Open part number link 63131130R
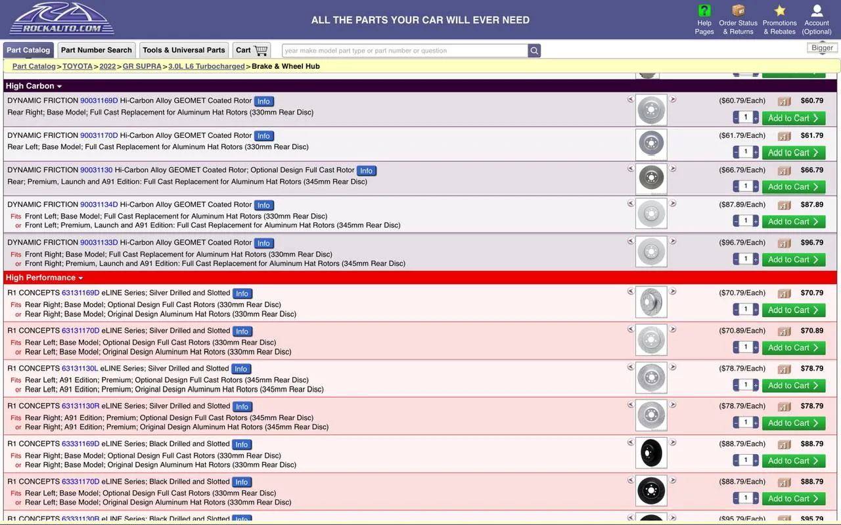Image resolution: width=841 pixels, height=525 pixels. [x=81, y=406]
